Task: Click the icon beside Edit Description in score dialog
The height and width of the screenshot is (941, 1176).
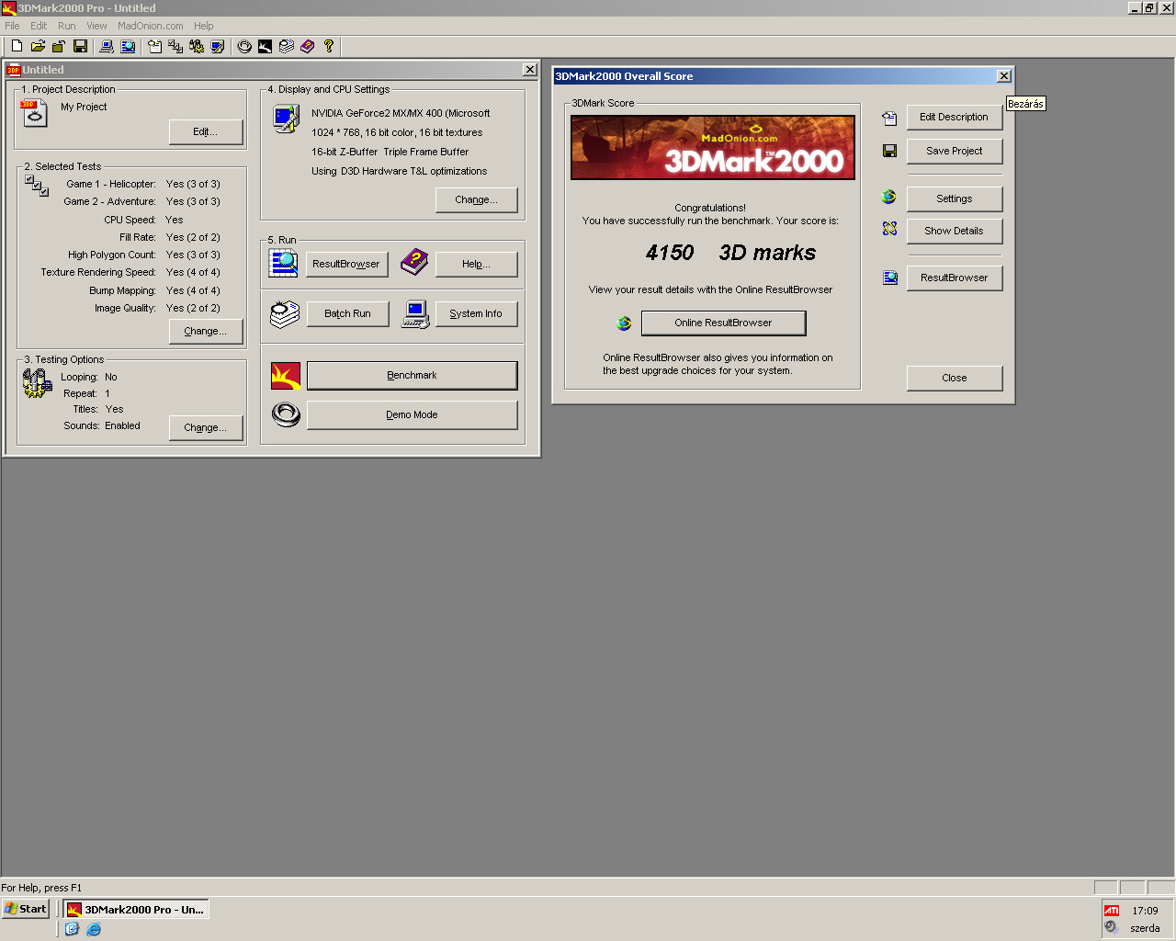Action: (889, 119)
